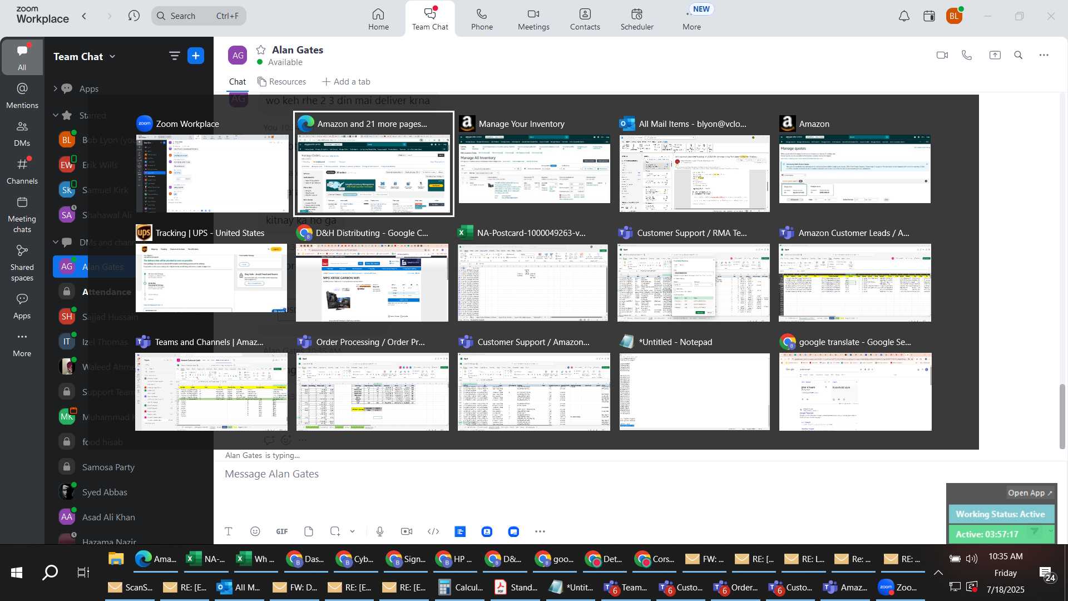Click the history clock icon
The width and height of the screenshot is (1068, 601).
133,16
